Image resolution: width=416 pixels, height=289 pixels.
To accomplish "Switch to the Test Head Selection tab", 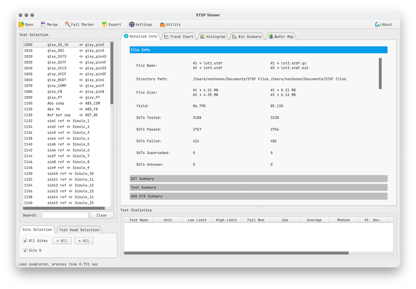I will 79,230.
